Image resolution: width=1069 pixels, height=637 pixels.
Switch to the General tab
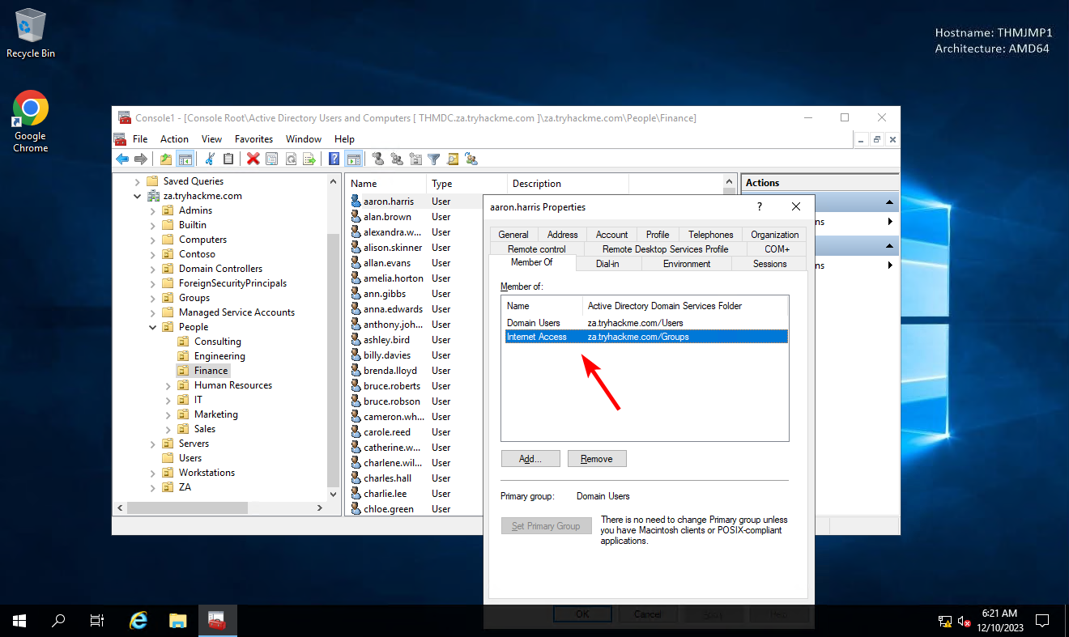click(x=513, y=235)
